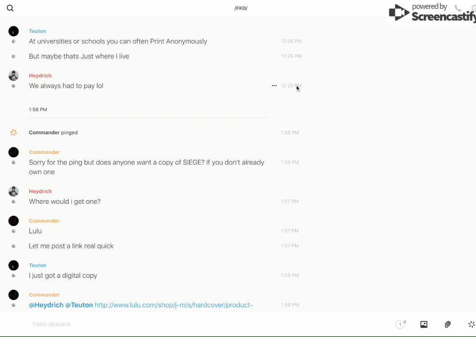Open the timed message duration selector
476x337 pixels.
(400, 324)
